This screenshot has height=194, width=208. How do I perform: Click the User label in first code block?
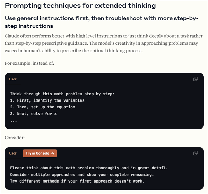pyautogui.click(x=13, y=79)
